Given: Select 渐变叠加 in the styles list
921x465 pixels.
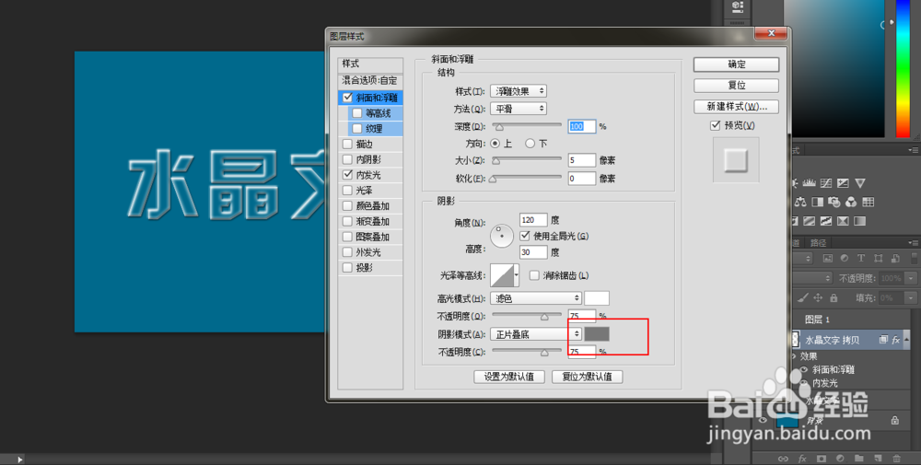Looking at the screenshot, I should tap(370, 221).
